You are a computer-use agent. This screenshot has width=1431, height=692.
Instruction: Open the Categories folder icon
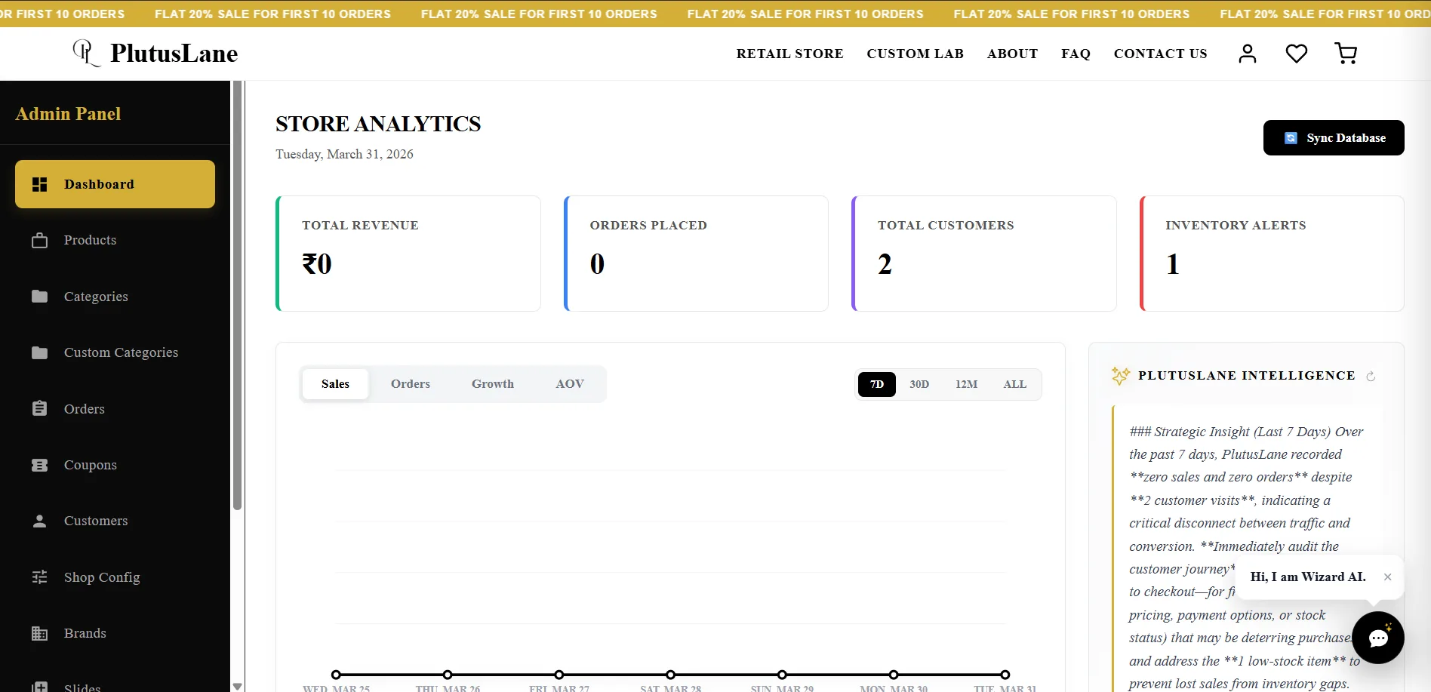[39, 296]
